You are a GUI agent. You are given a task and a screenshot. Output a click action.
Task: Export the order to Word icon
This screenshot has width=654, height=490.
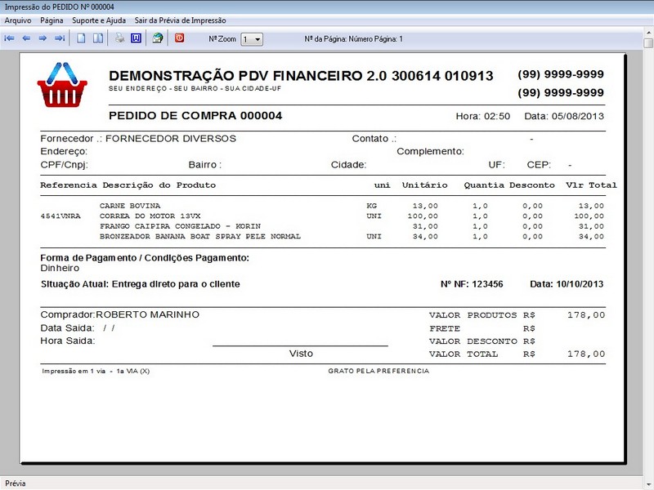pyautogui.click(x=137, y=38)
